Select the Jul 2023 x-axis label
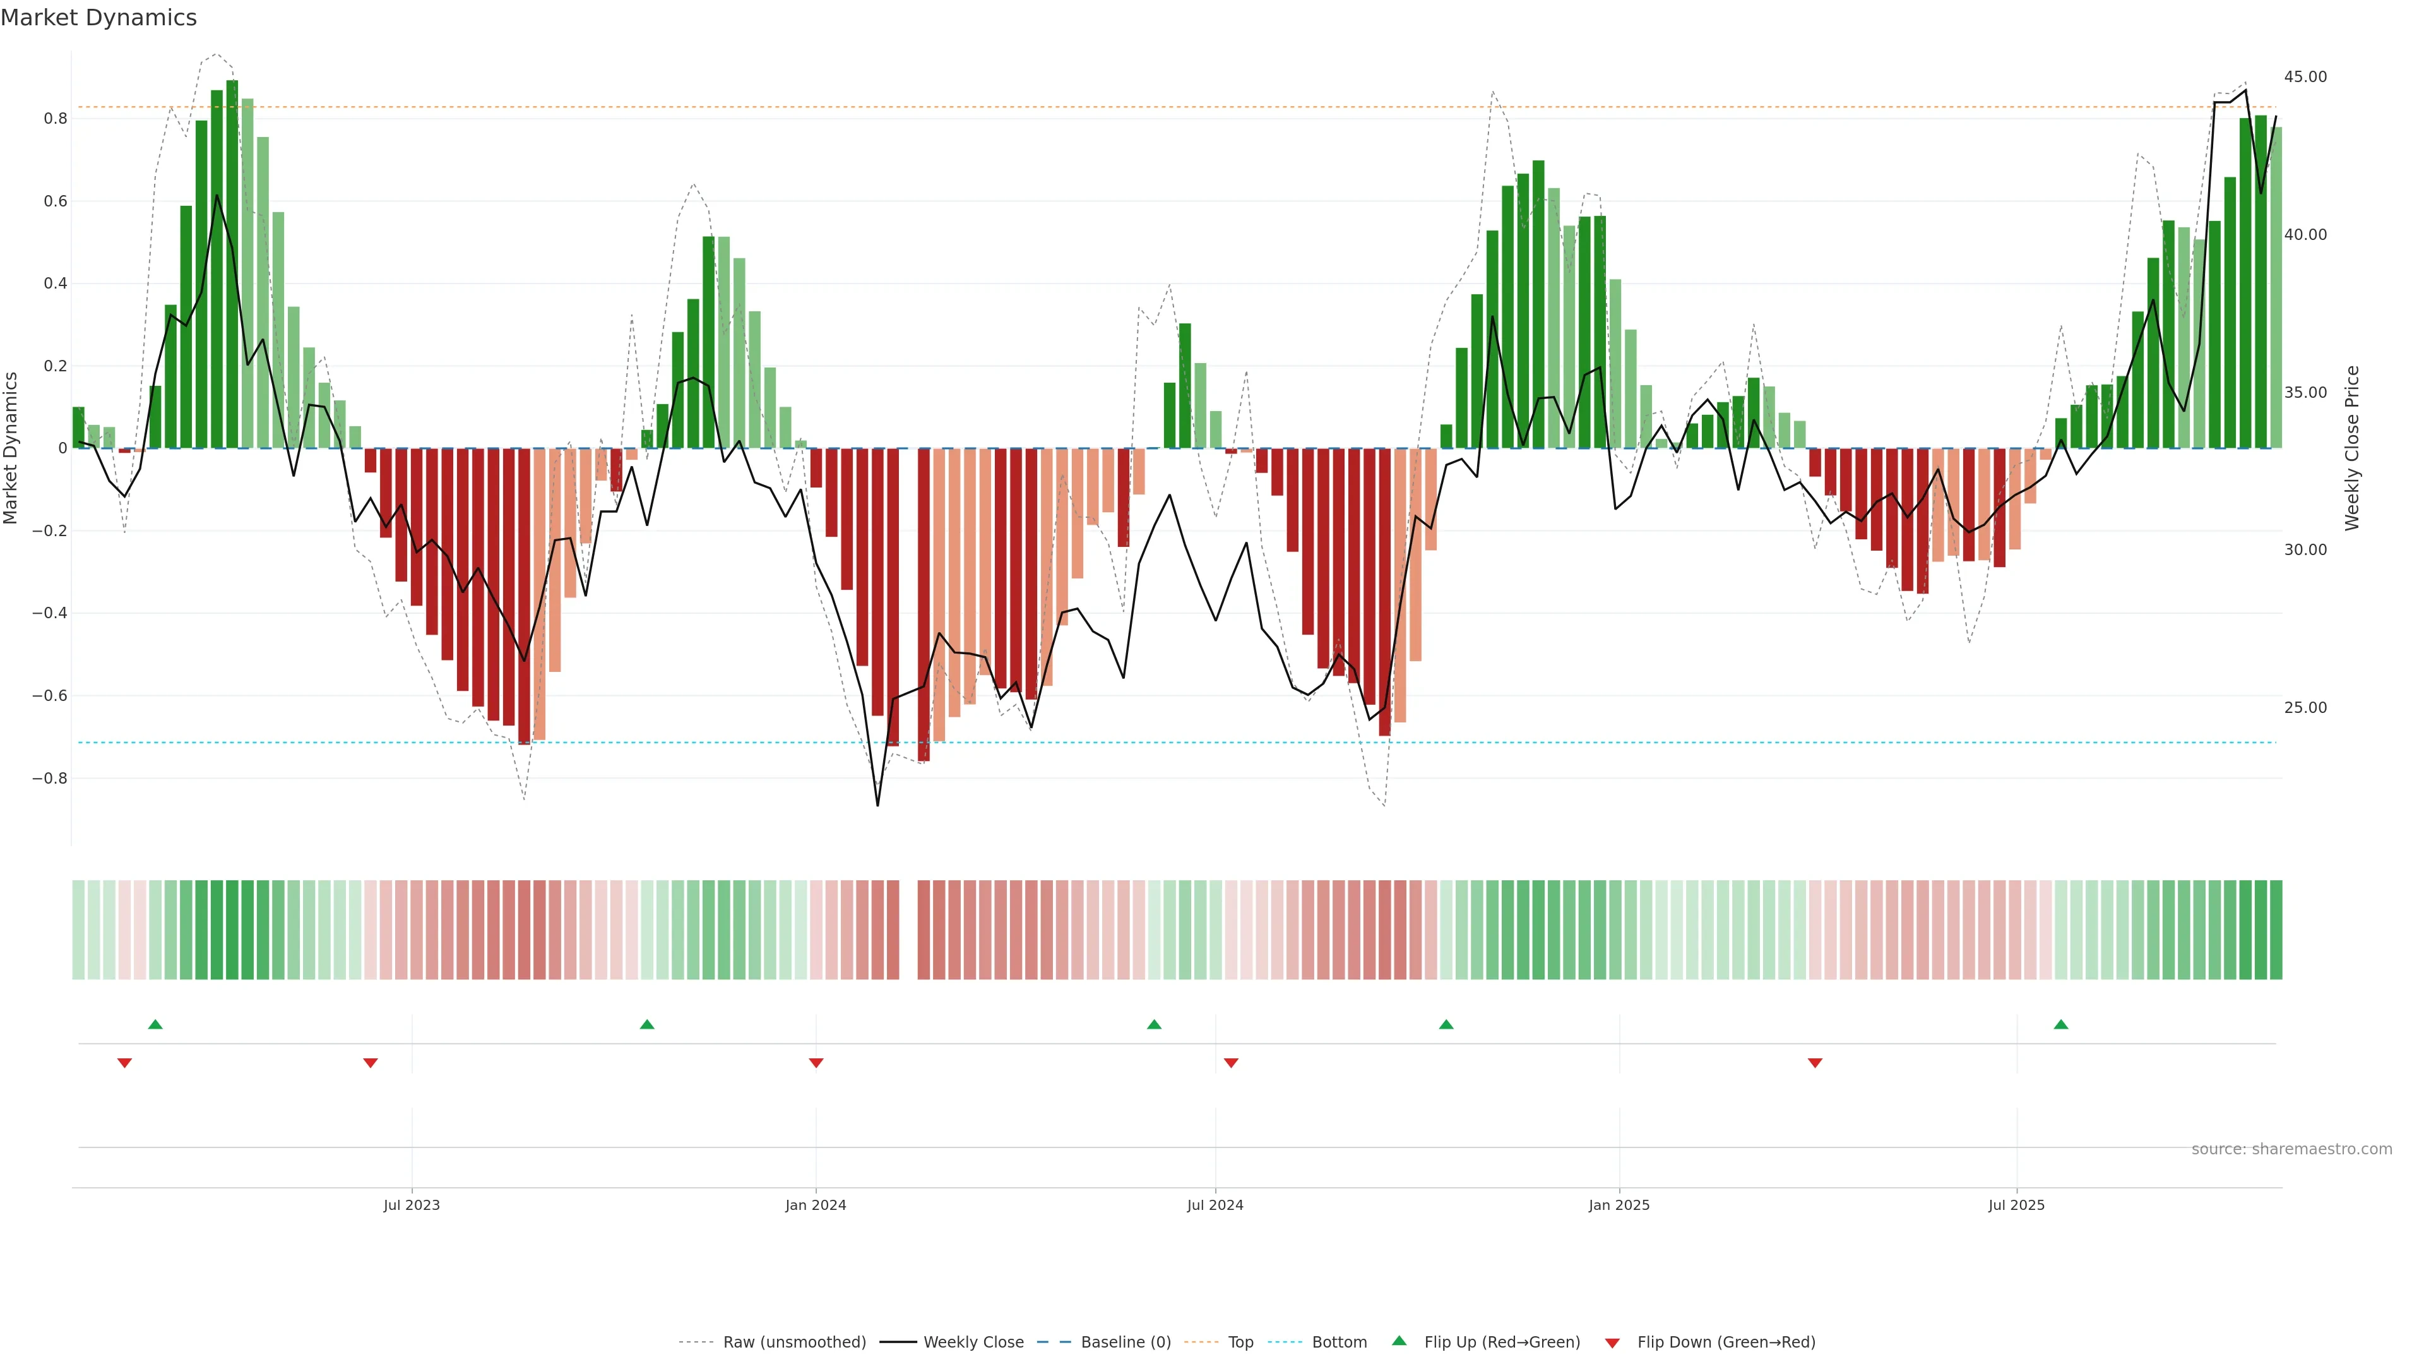 (x=411, y=1206)
